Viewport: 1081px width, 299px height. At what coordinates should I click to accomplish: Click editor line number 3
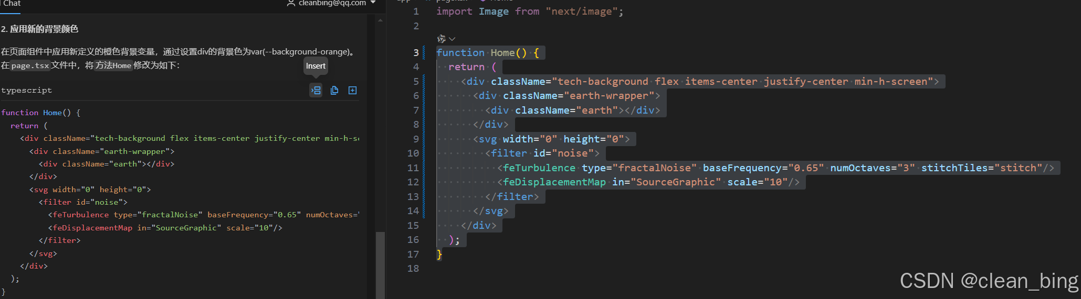point(416,52)
